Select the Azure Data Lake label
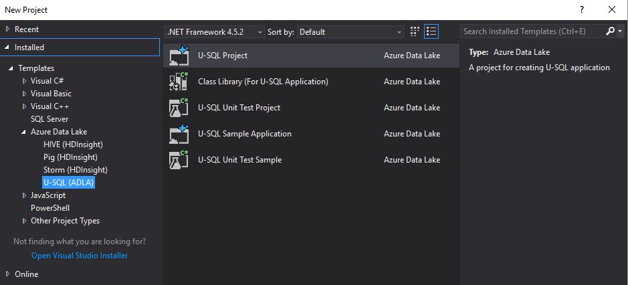628x285 pixels. tap(59, 132)
